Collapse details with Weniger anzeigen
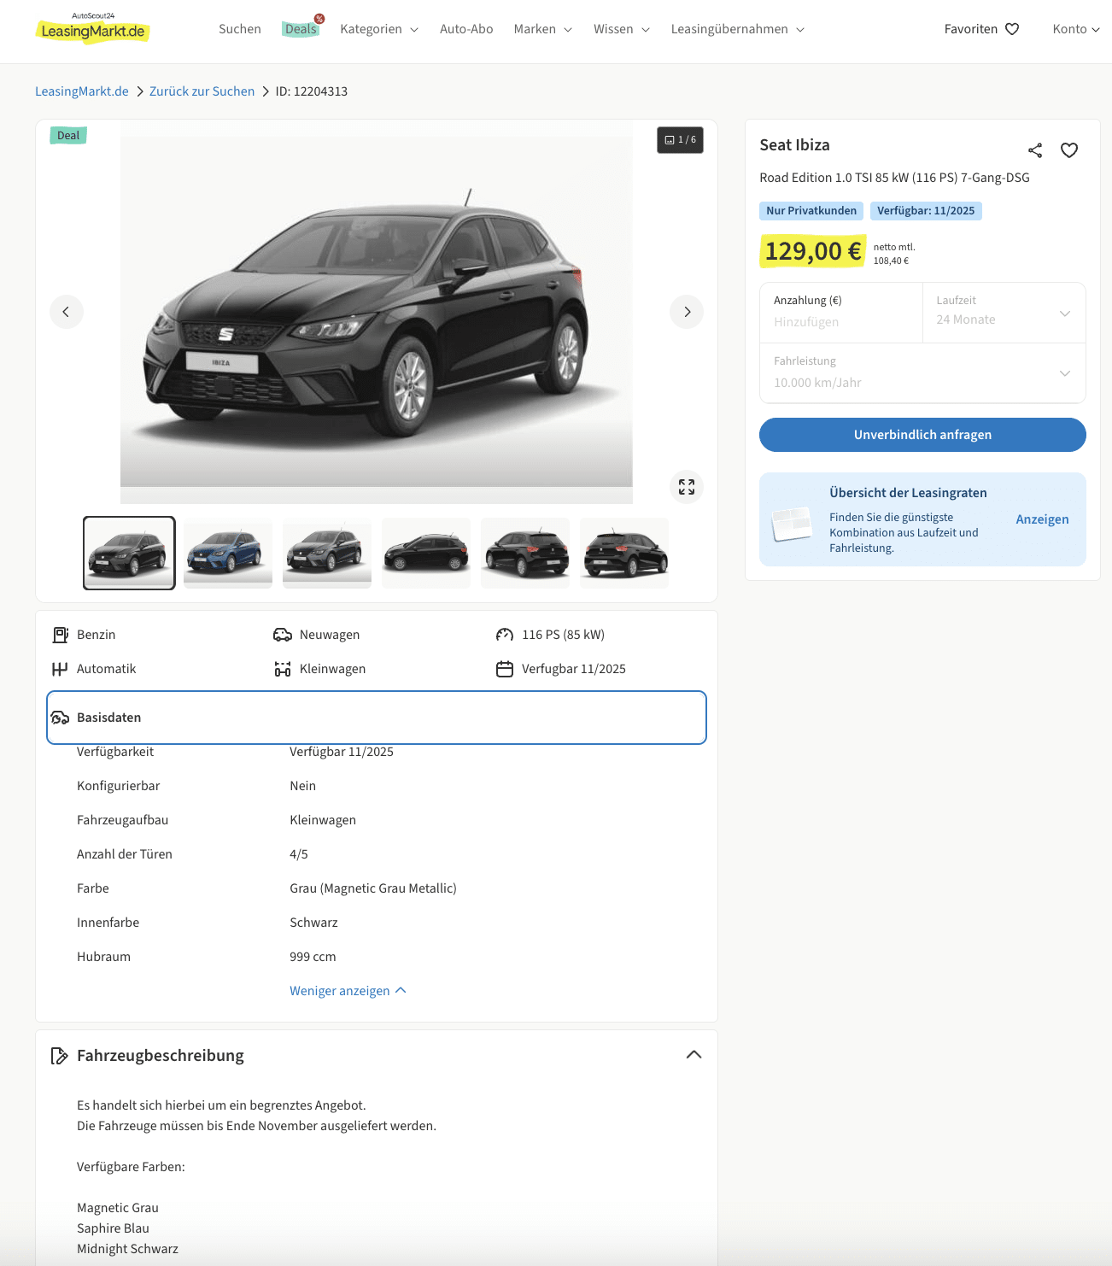Screen dimensions: 1112x1266 [x=348, y=991]
